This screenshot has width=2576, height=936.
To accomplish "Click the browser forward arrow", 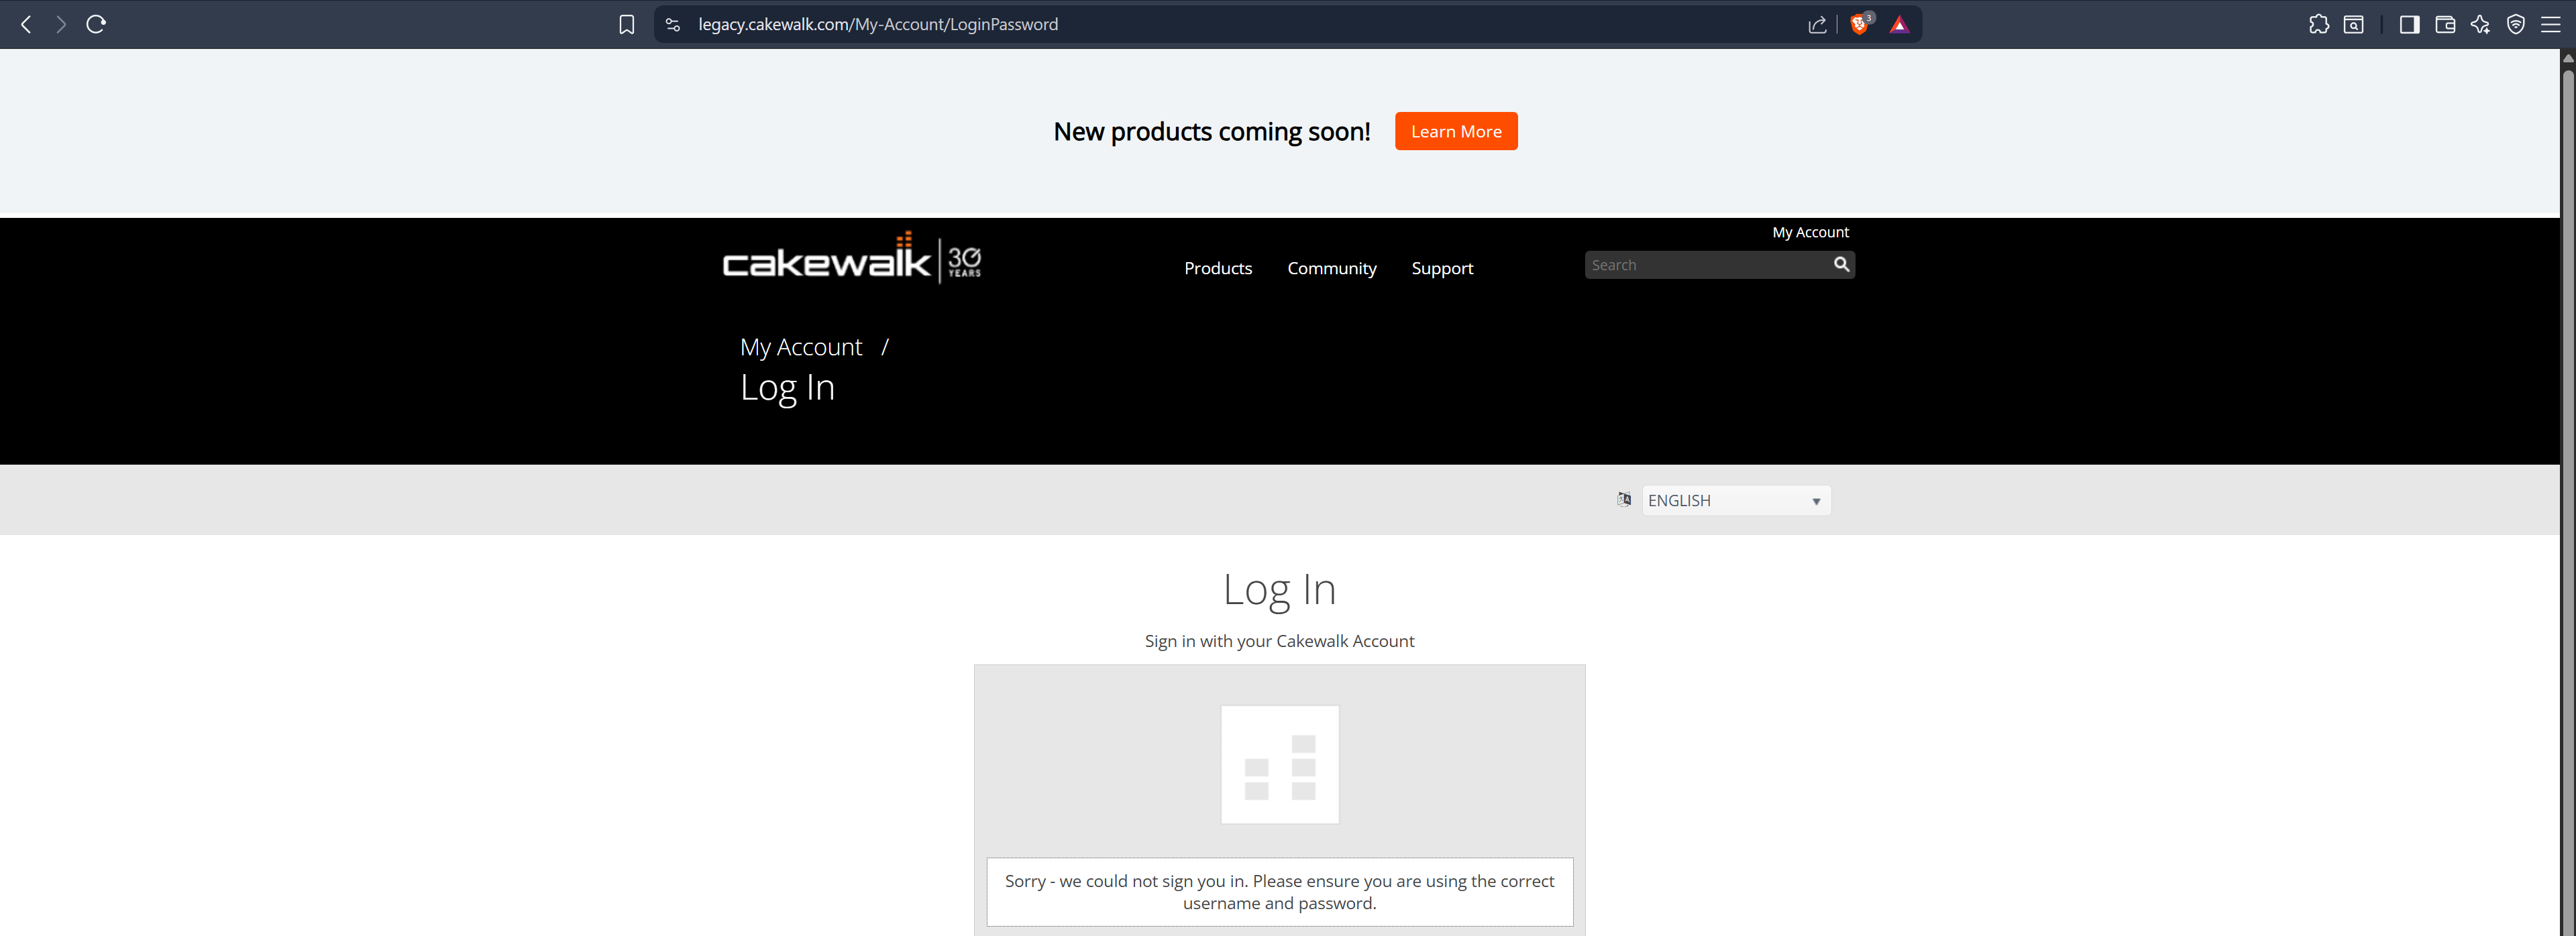I will pos(61,24).
